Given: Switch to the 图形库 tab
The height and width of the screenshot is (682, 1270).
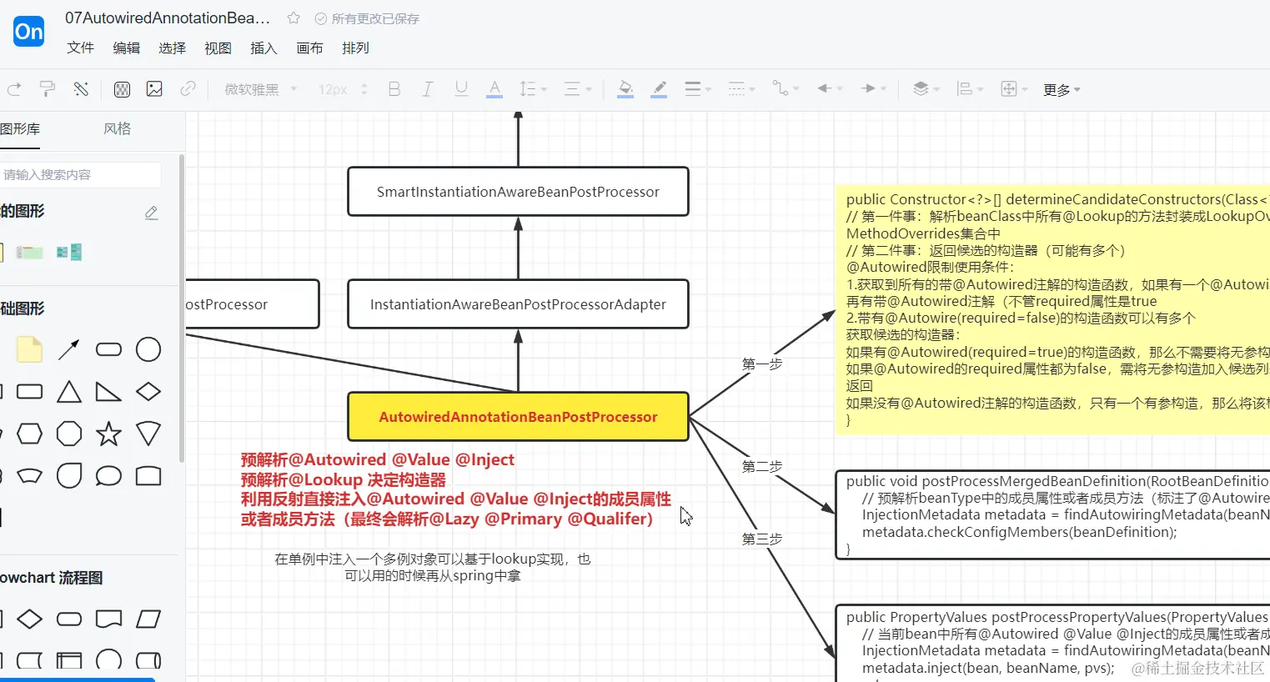Looking at the screenshot, I should 20,129.
